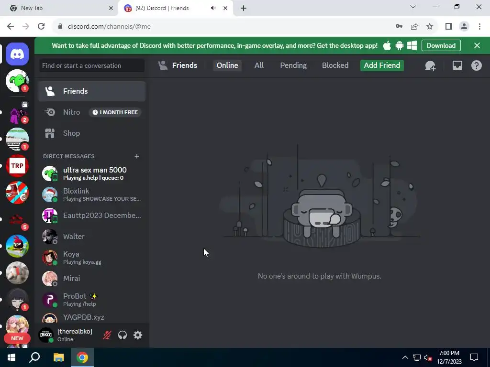Click the Find or start a conversation field
Viewport: 490px width, 367px height.
(92, 65)
